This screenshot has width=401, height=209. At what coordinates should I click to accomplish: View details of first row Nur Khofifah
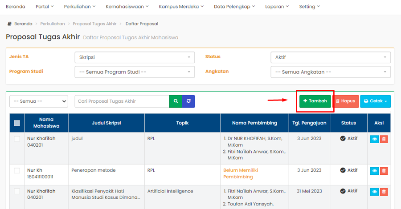[x=374, y=139]
